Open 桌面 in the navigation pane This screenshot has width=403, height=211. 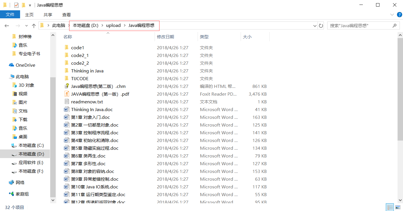[23, 137]
